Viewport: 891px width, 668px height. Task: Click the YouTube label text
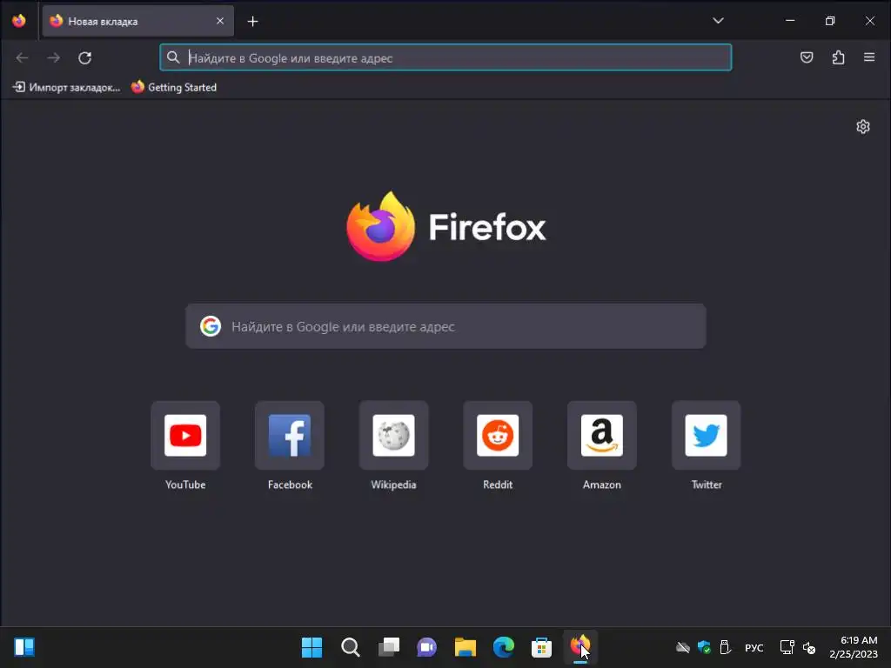[x=185, y=484]
